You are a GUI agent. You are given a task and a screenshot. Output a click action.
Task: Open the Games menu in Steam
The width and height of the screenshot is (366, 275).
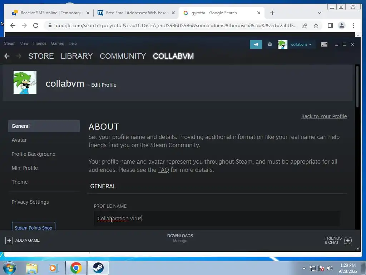pyautogui.click(x=58, y=43)
